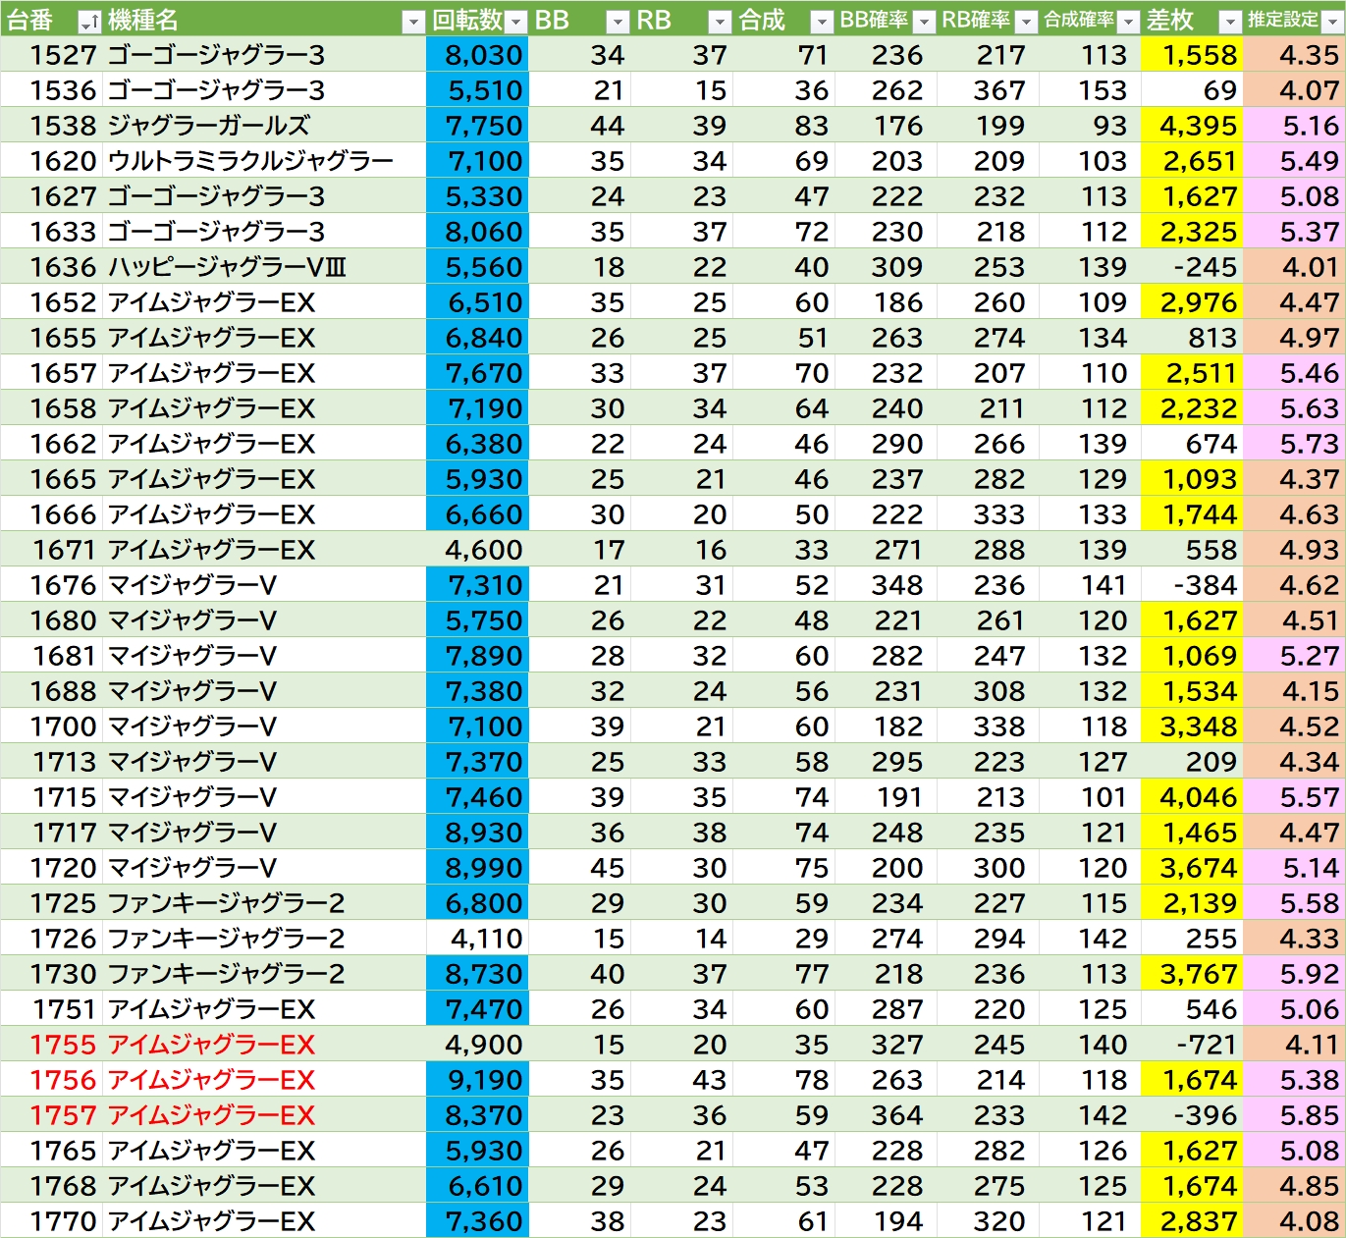Select red machine number 1755
Viewport: 1346px width, 1238px height.
tap(51, 1045)
